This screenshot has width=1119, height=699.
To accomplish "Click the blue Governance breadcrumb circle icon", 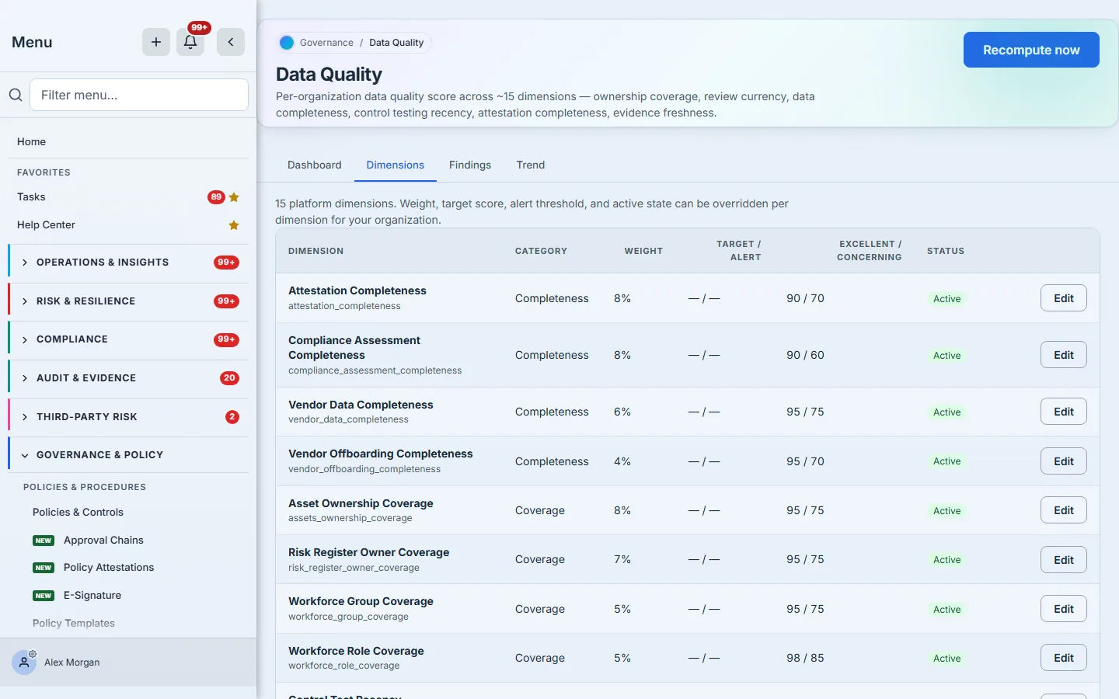I will tap(287, 43).
